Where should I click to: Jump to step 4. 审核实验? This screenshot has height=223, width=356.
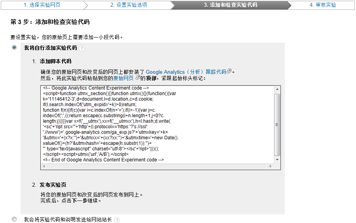[x=323, y=5]
